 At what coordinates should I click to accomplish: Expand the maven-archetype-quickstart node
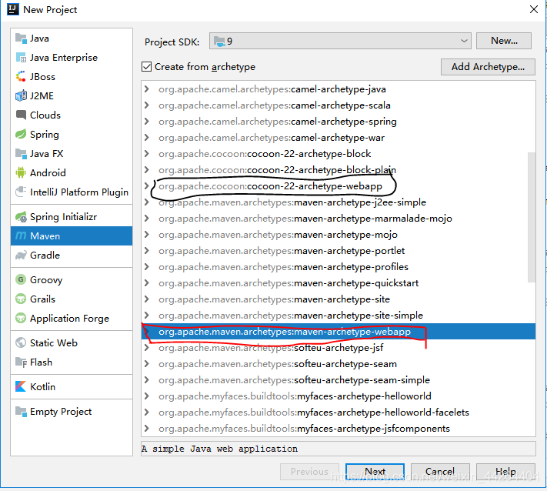(x=147, y=283)
